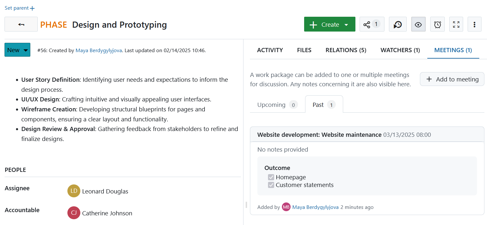
Task: Enter fullscreen view with expand icon
Action: [x=456, y=24]
